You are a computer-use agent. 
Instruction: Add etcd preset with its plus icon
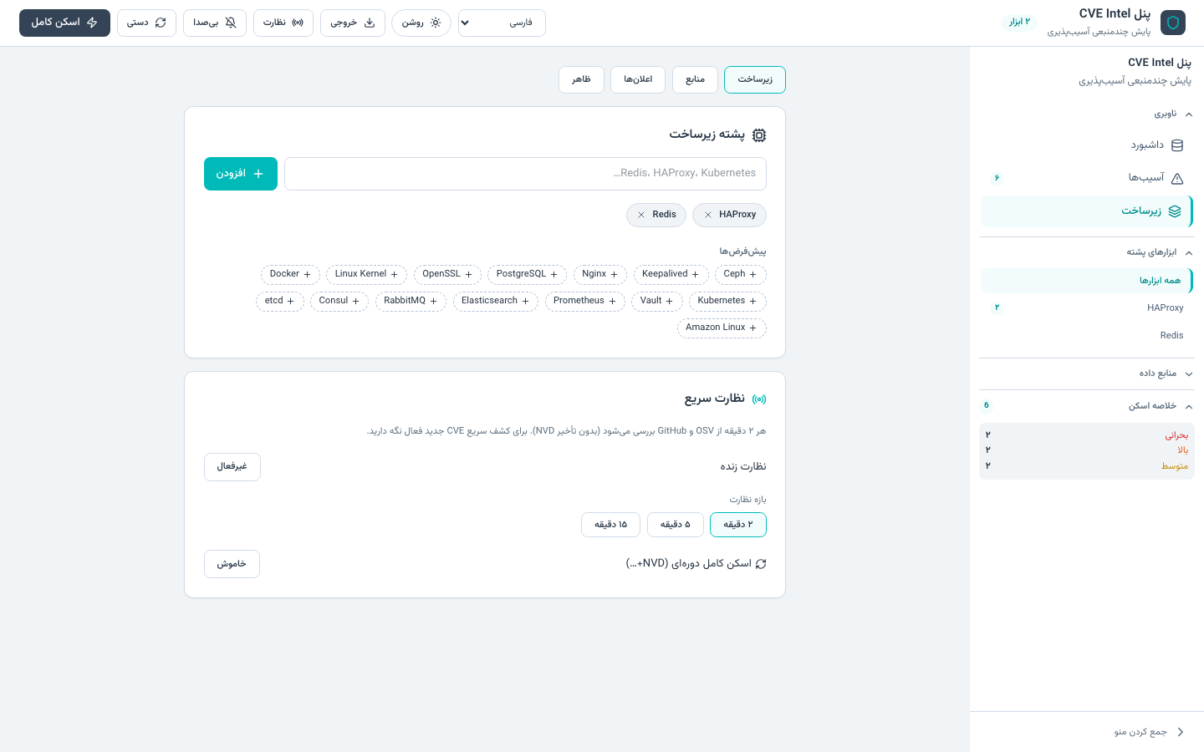(x=290, y=301)
